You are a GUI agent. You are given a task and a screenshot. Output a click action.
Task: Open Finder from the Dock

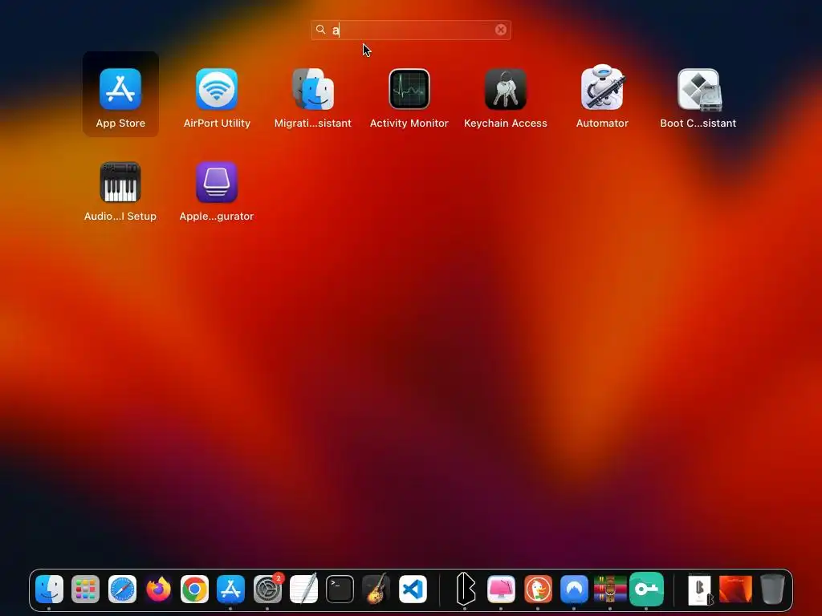49,590
